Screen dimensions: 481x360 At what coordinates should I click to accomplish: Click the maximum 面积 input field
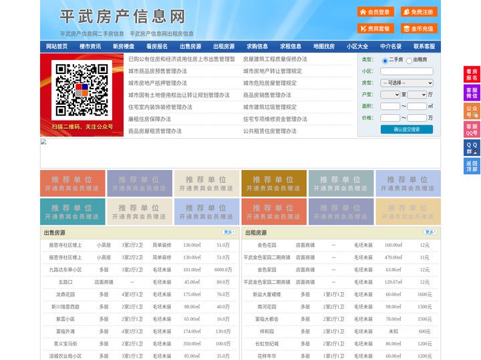tap(417, 106)
